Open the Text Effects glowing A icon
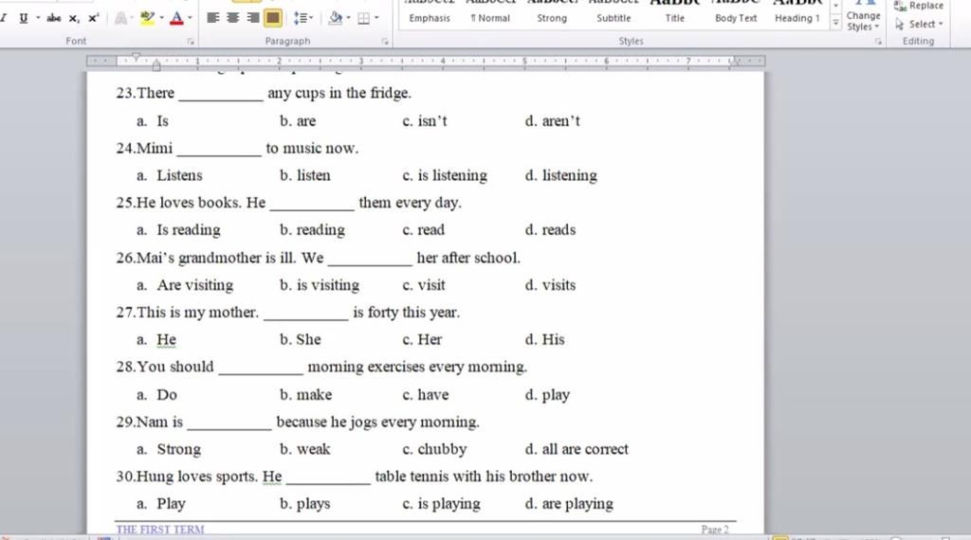971x540 pixels. click(x=121, y=18)
